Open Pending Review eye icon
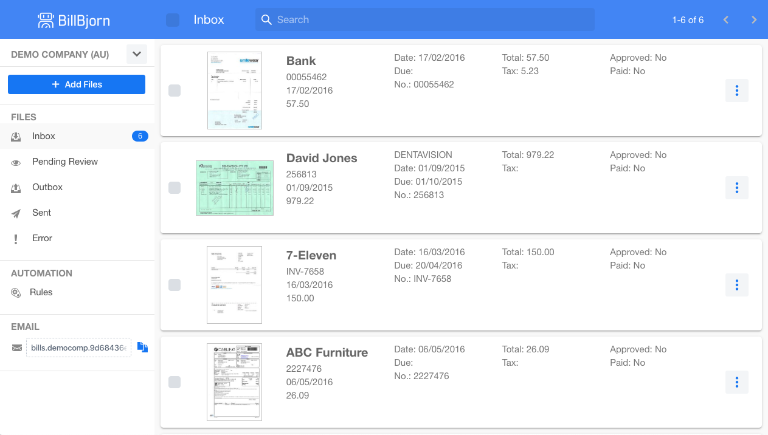Viewport: 768px width, 435px height. [16, 162]
